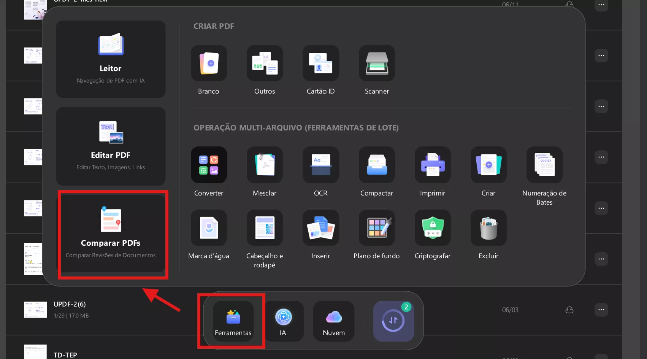Open the Excluir batch delete tool
The image size is (647, 359).
pos(488,228)
